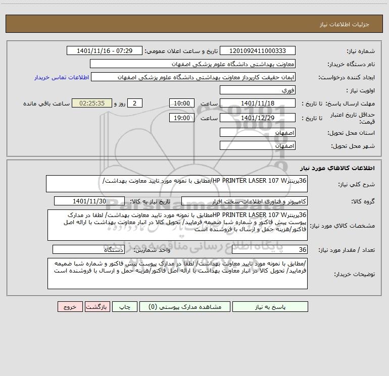Click the شماره نیاز label
The width and height of the screenshot is (389, 376).
point(361,51)
